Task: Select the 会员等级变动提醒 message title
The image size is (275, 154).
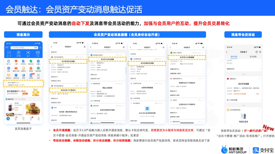Action: pos(68,61)
